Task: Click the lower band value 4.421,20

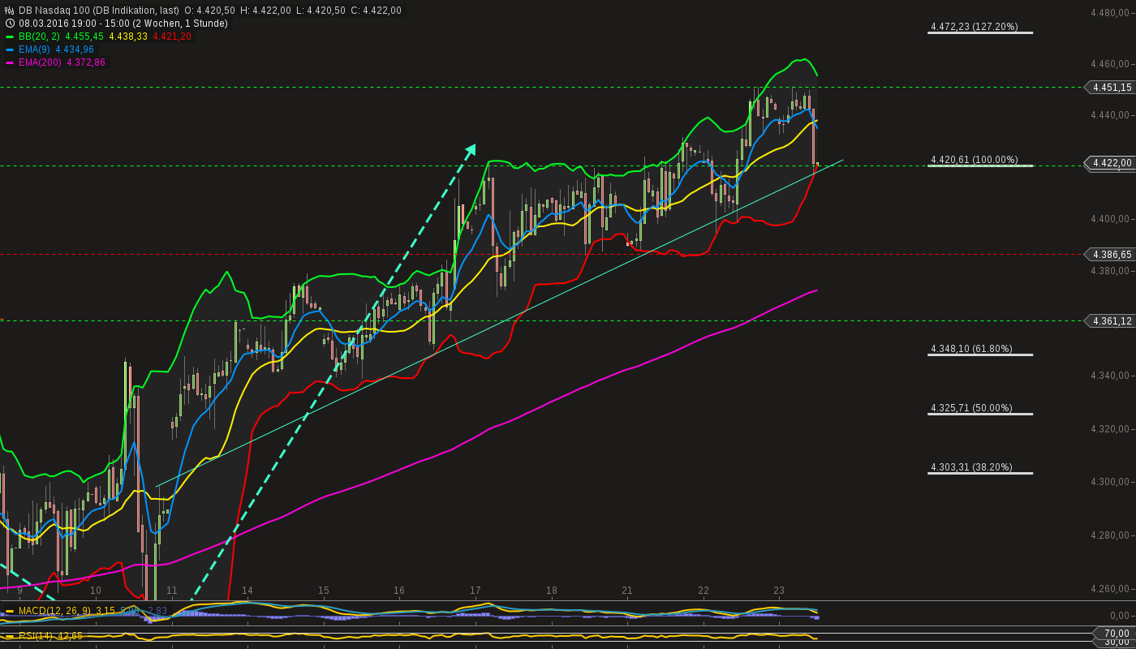Action: (172, 37)
